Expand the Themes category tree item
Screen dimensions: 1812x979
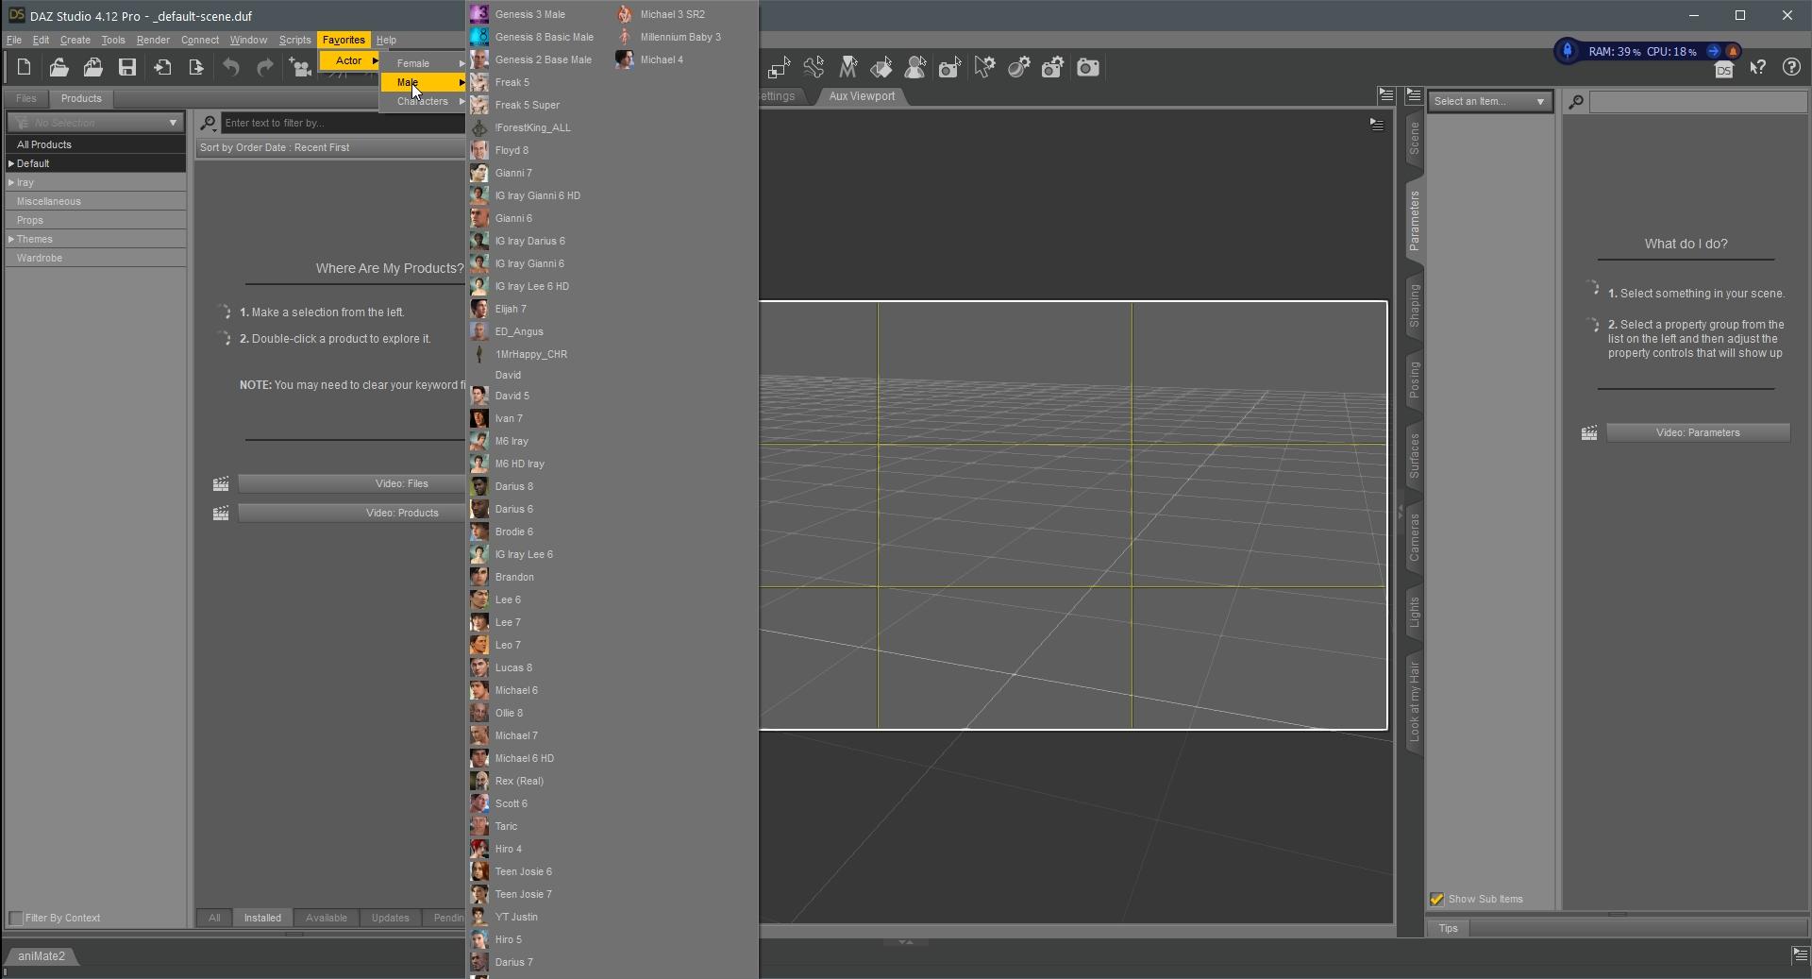pyautogui.click(x=11, y=239)
